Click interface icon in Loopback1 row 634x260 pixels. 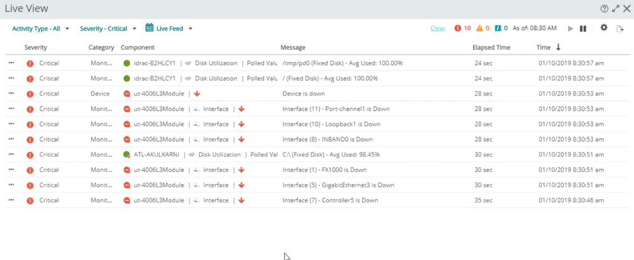pos(197,125)
